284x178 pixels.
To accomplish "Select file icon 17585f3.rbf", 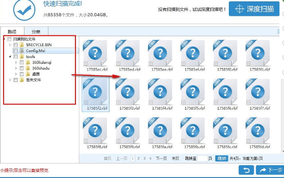I will pos(128,92).
